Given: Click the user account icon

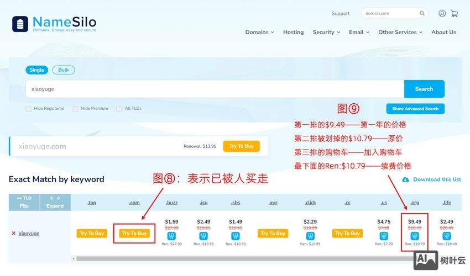Looking at the screenshot, I should [442, 13].
